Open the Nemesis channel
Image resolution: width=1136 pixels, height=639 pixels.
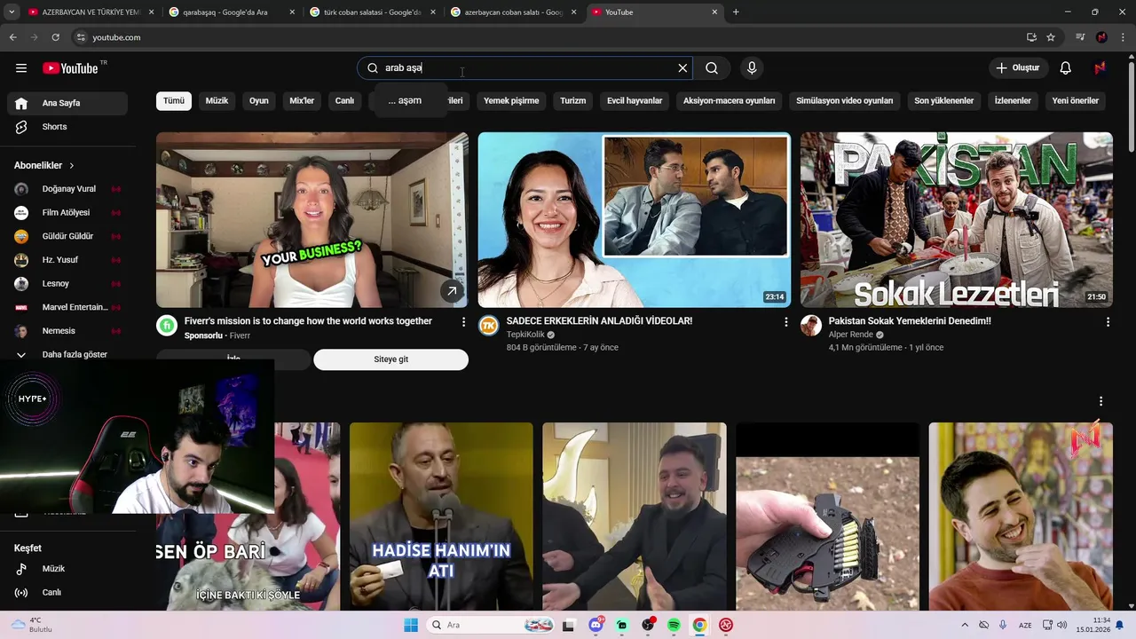(67, 331)
